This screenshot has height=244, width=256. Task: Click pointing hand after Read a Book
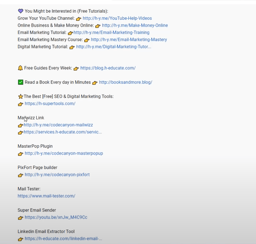click(x=95, y=83)
